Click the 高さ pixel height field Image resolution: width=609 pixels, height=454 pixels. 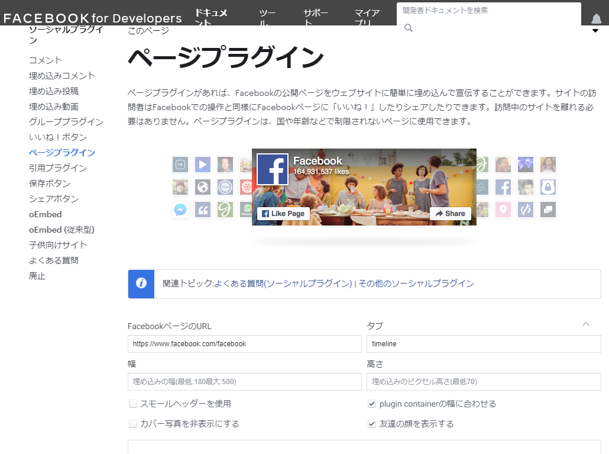484,382
